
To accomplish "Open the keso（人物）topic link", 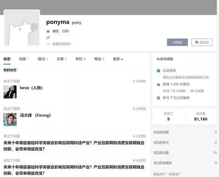I will pyautogui.click(x=31, y=88).
